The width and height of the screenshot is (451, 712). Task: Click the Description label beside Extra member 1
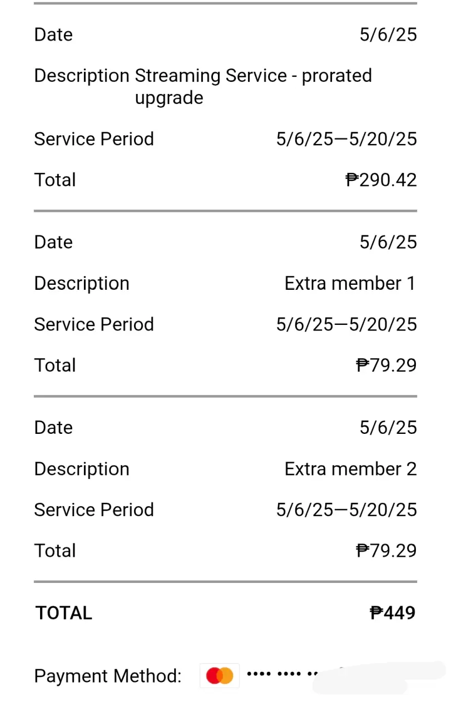(82, 284)
